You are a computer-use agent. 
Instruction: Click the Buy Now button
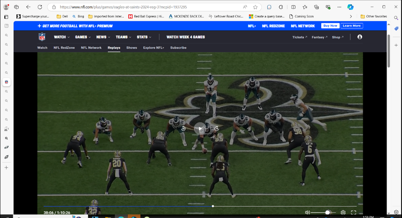click(x=330, y=26)
